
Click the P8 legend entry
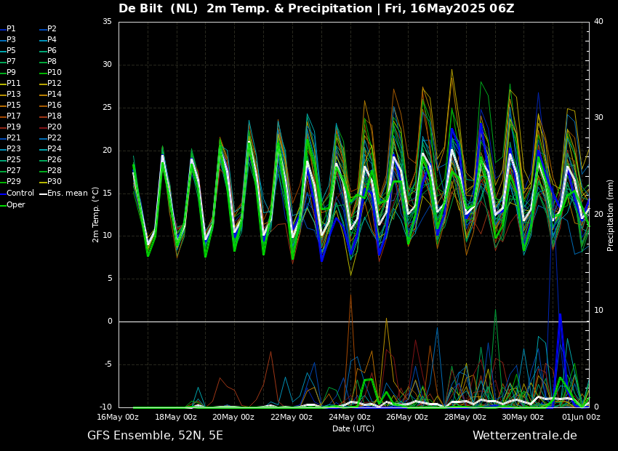tap(52, 62)
